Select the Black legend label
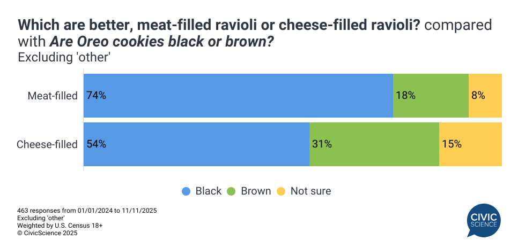The height and width of the screenshot is (248, 518). click(208, 191)
